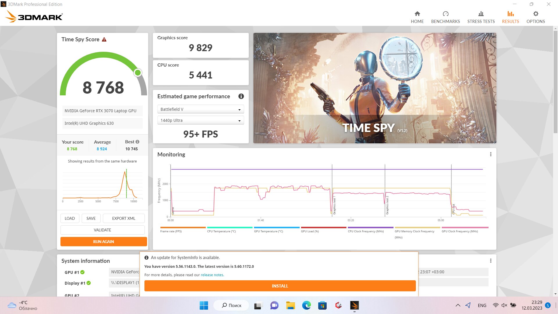
Task: Toggle the GPU Load (%) legend
Action: point(323,230)
